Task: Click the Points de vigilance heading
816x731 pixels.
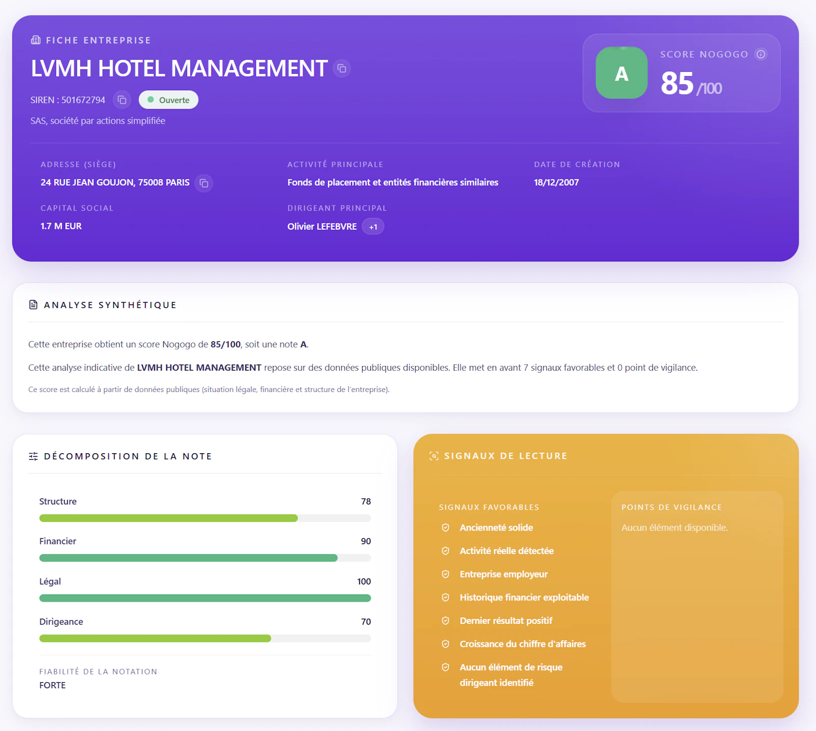Action: click(x=672, y=507)
